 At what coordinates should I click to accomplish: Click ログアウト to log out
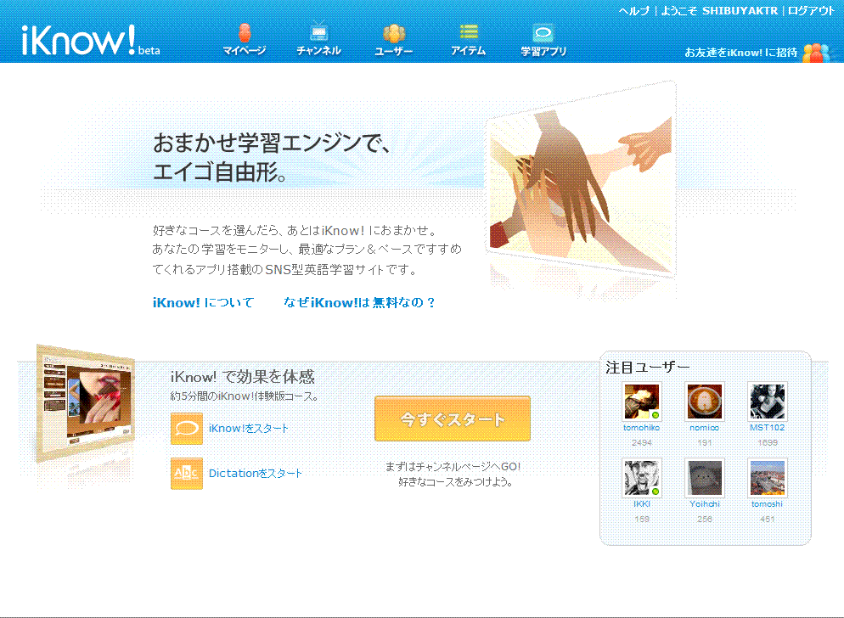[811, 11]
